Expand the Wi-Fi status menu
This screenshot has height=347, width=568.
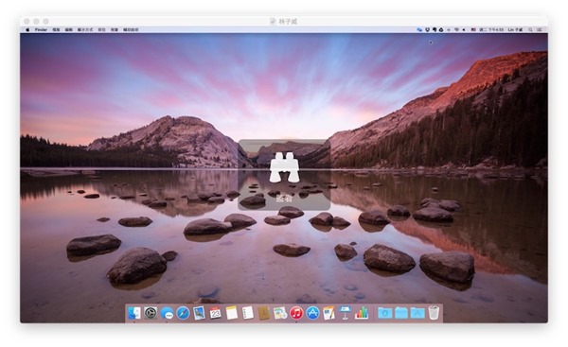[456, 29]
